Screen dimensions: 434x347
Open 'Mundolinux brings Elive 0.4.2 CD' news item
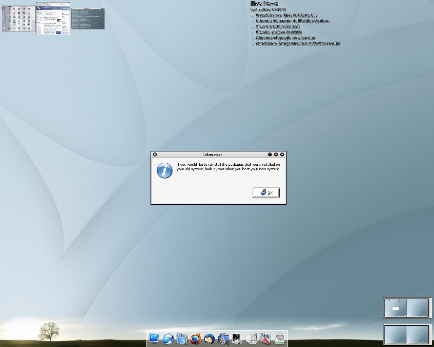click(x=297, y=43)
